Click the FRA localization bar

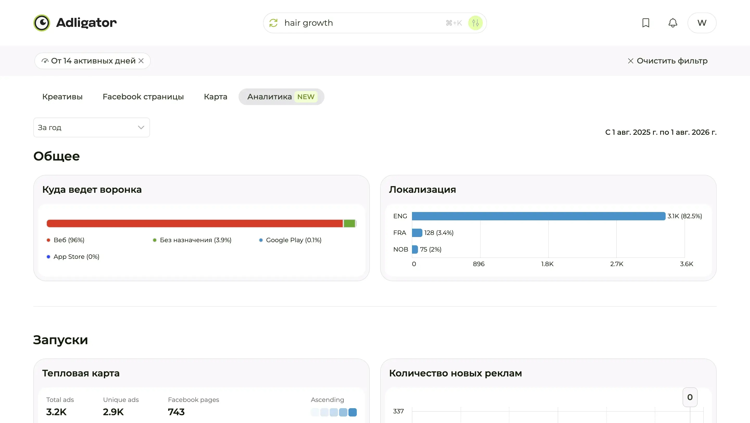tap(417, 233)
